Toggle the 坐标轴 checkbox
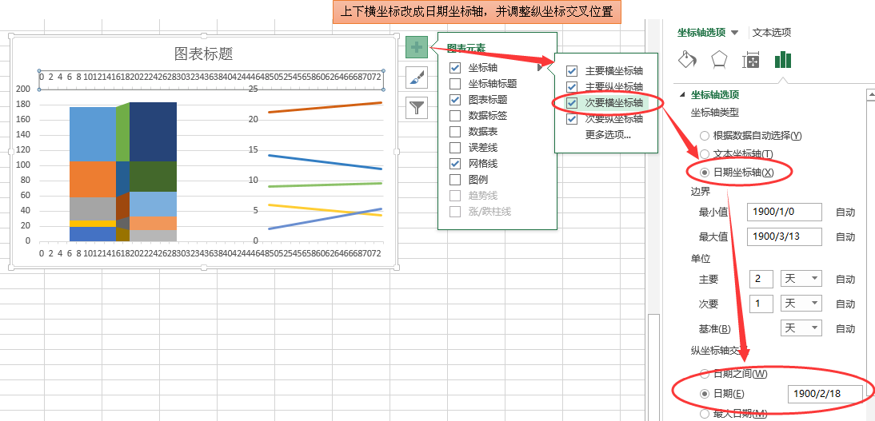 [455, 68]
